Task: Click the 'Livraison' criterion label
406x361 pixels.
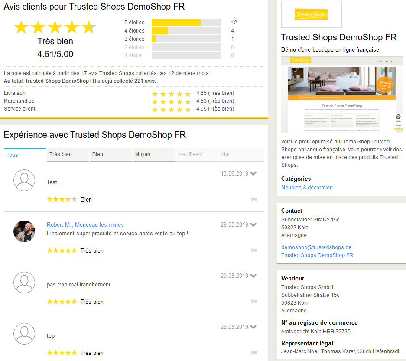Action: (x=14, y=93)
